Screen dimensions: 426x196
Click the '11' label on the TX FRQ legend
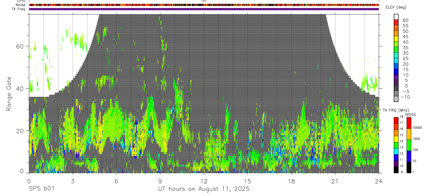click(x=402, y=160)
